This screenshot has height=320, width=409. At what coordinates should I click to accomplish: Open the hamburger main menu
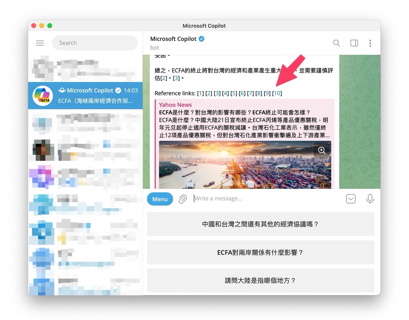click(40, 43)
